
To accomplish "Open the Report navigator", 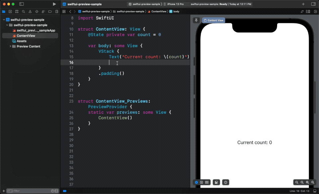I will click(56, 11).
